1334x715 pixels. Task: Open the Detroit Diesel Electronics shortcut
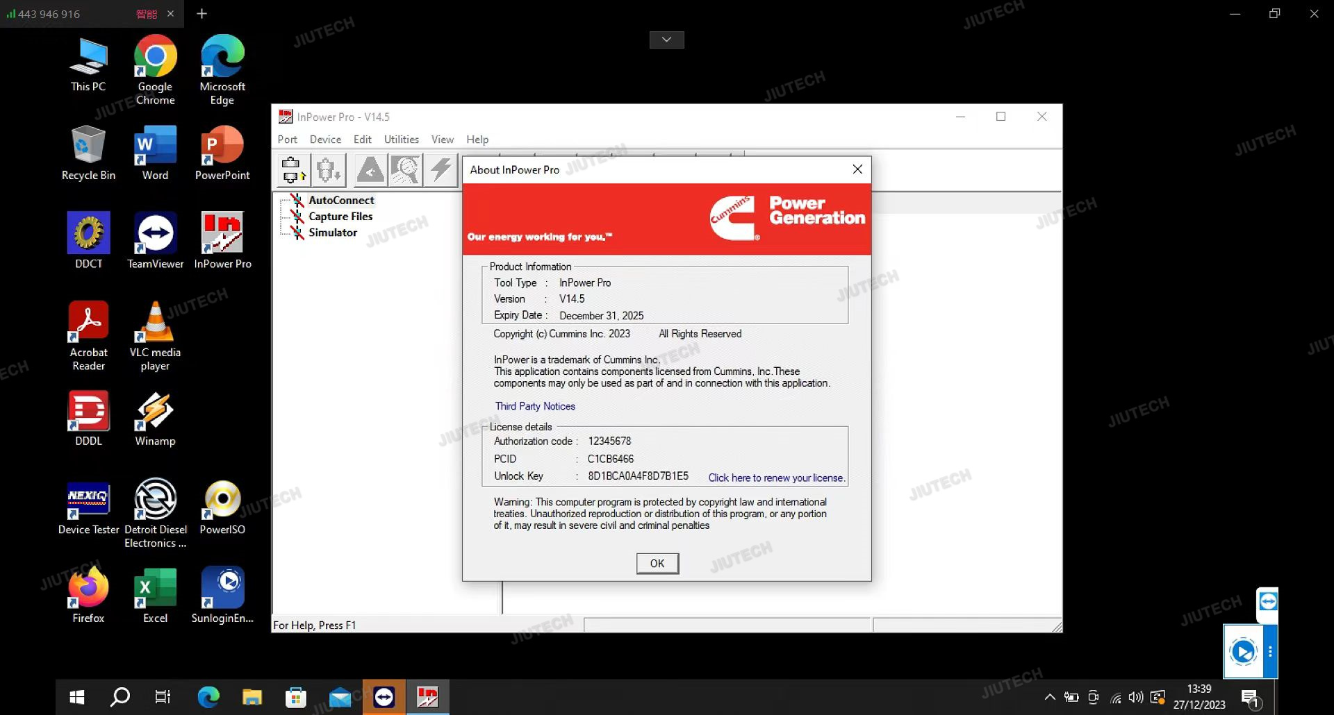tap(155, 514)
